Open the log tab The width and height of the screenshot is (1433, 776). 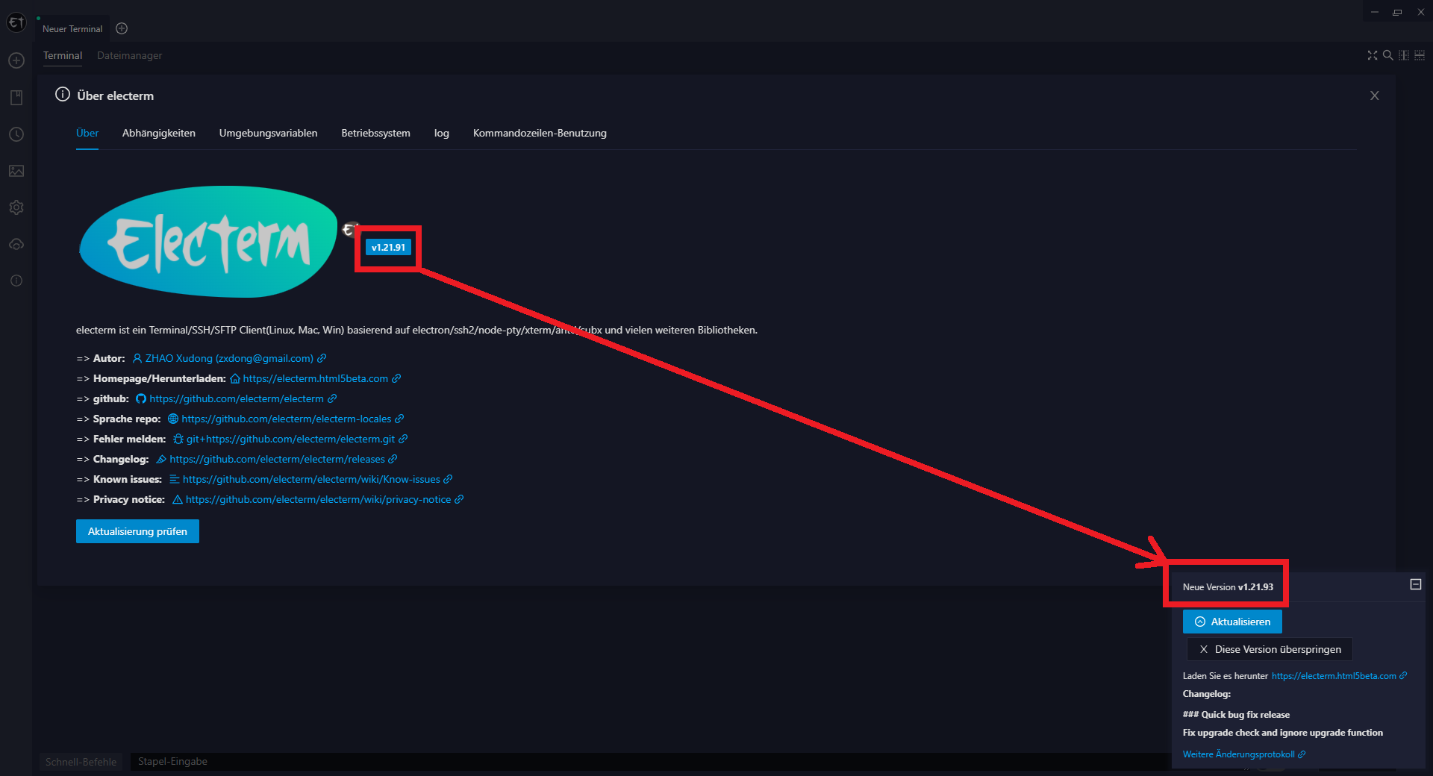click(442, 133)
